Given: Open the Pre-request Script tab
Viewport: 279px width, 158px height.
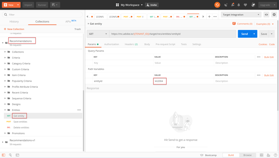Looking at the screenshot, I should (x=165, y=44).
